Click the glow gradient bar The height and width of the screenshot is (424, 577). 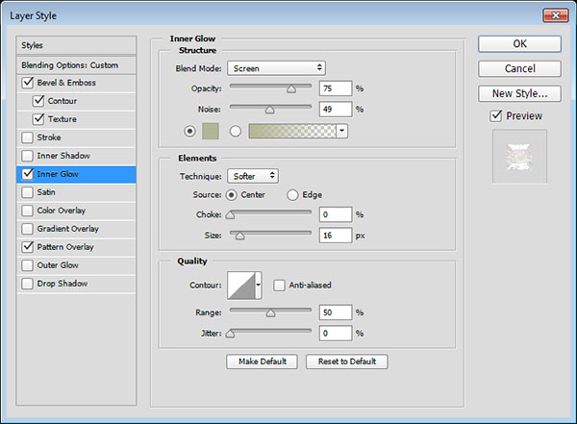coord(292,131)
